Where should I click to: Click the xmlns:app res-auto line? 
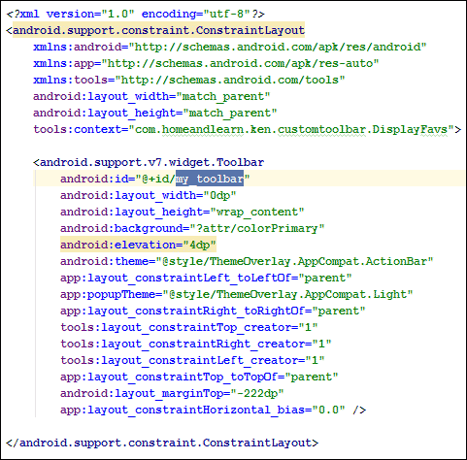tap(206, 63)
